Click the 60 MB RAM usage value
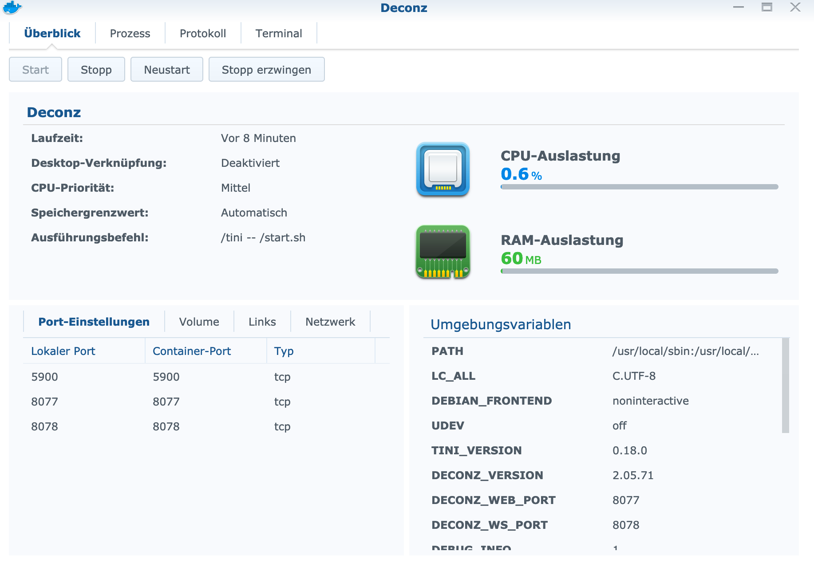Image resolution: width=814 pixels, height=567 pixels. tap(521, 258)
